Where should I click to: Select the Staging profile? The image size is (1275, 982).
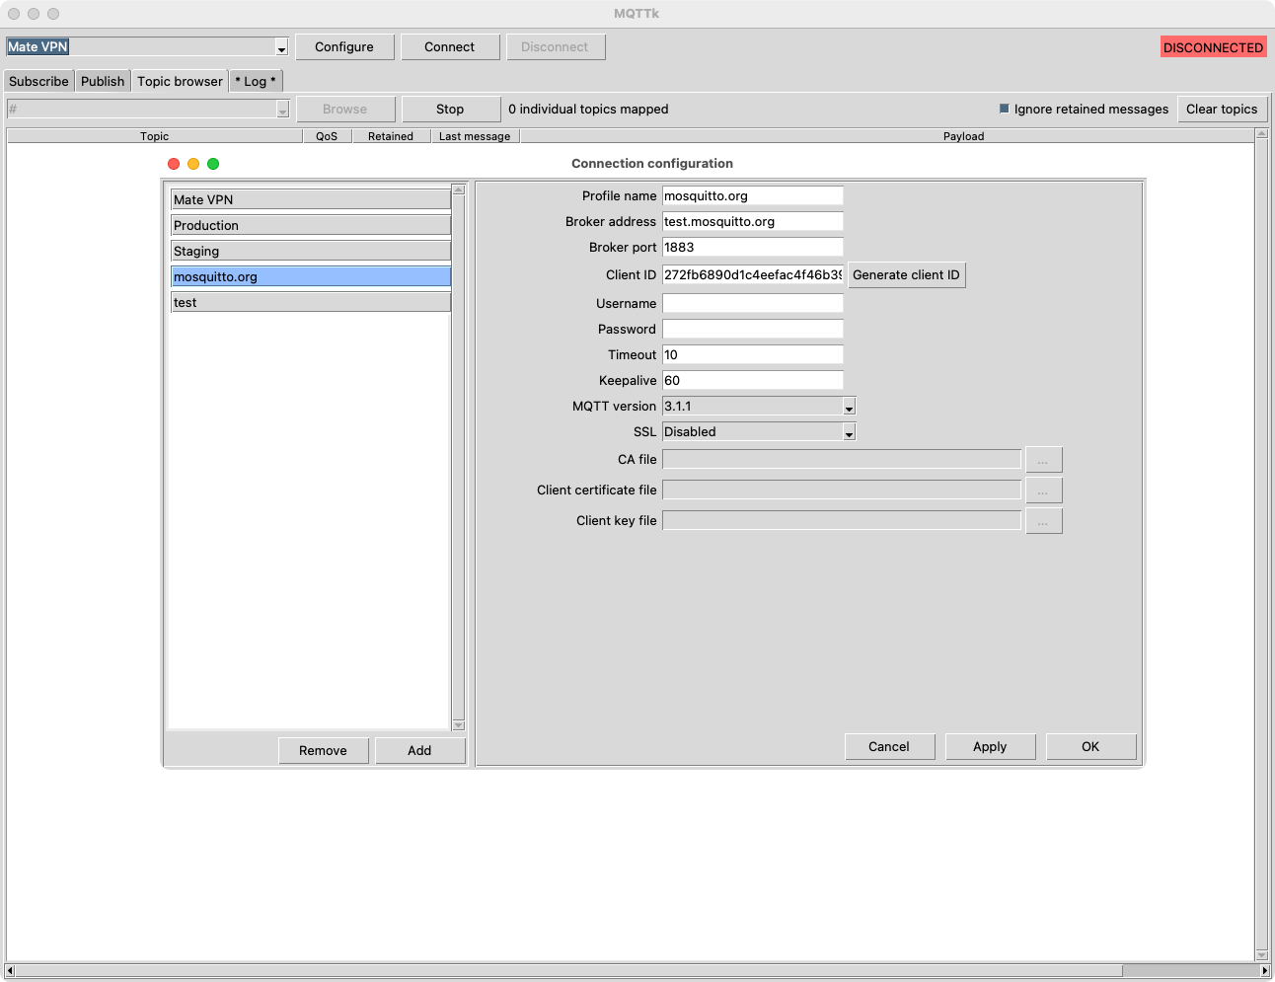point(311,251)
